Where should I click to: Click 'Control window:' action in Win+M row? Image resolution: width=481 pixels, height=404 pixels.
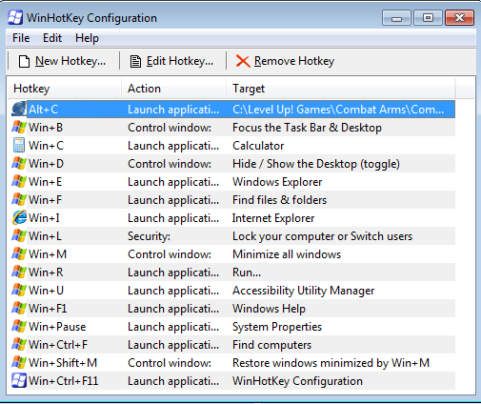pyautogui.click(x=170, y=254)
